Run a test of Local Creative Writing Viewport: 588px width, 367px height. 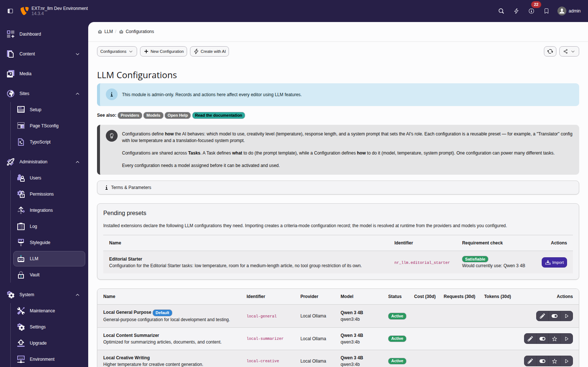click(x=567, y=361)
